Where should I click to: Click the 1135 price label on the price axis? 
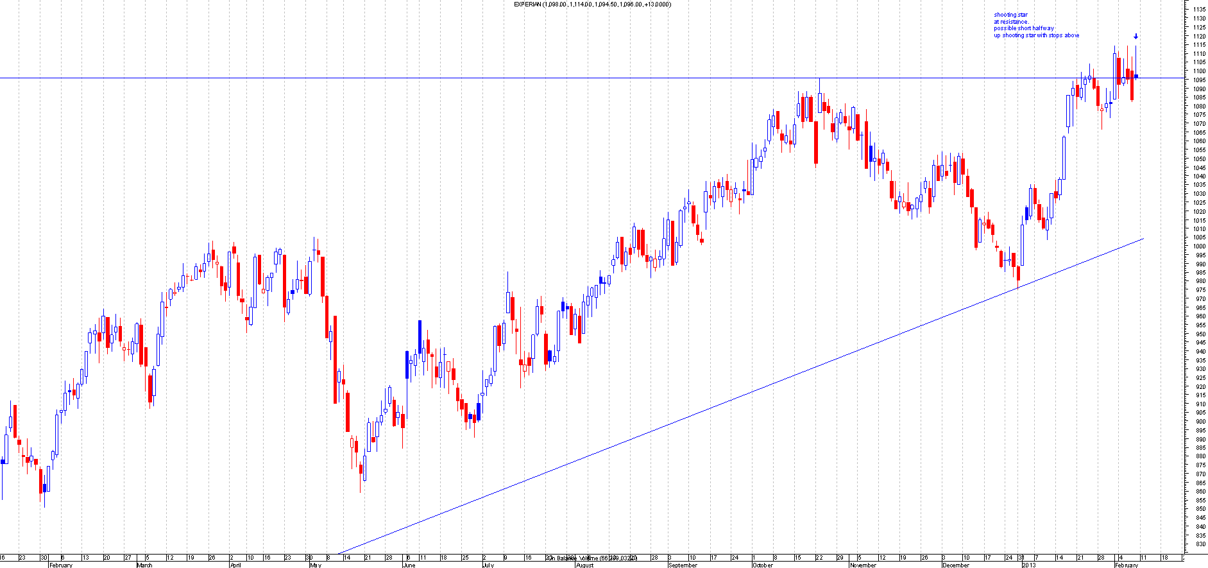coord(1198,10)
